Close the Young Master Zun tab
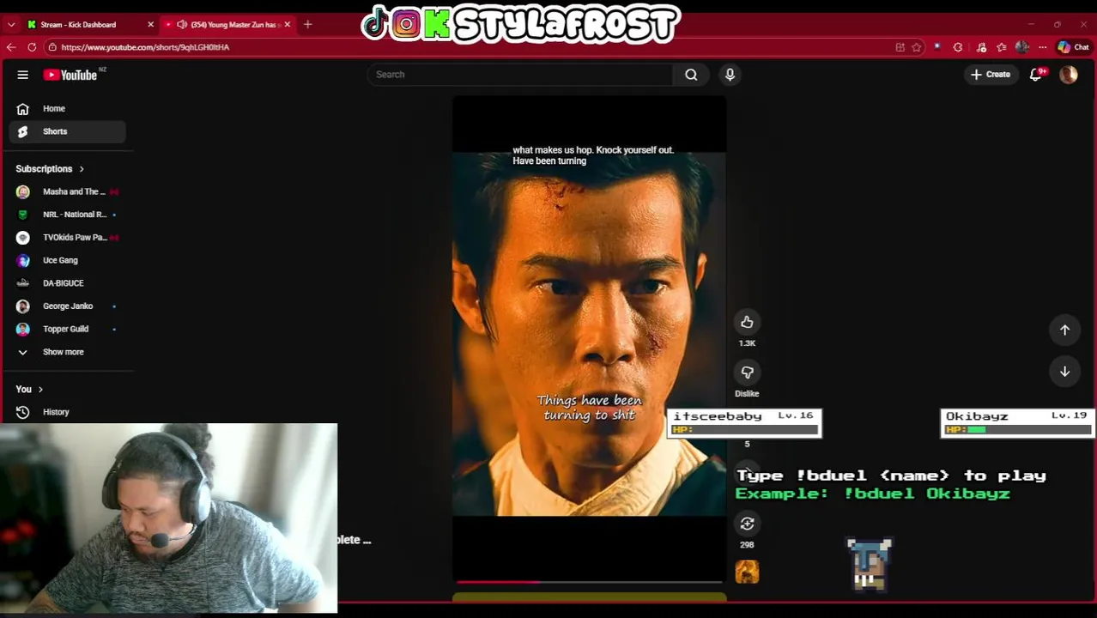The width and height of the screenshot is (1097, 618). point(288,24)
